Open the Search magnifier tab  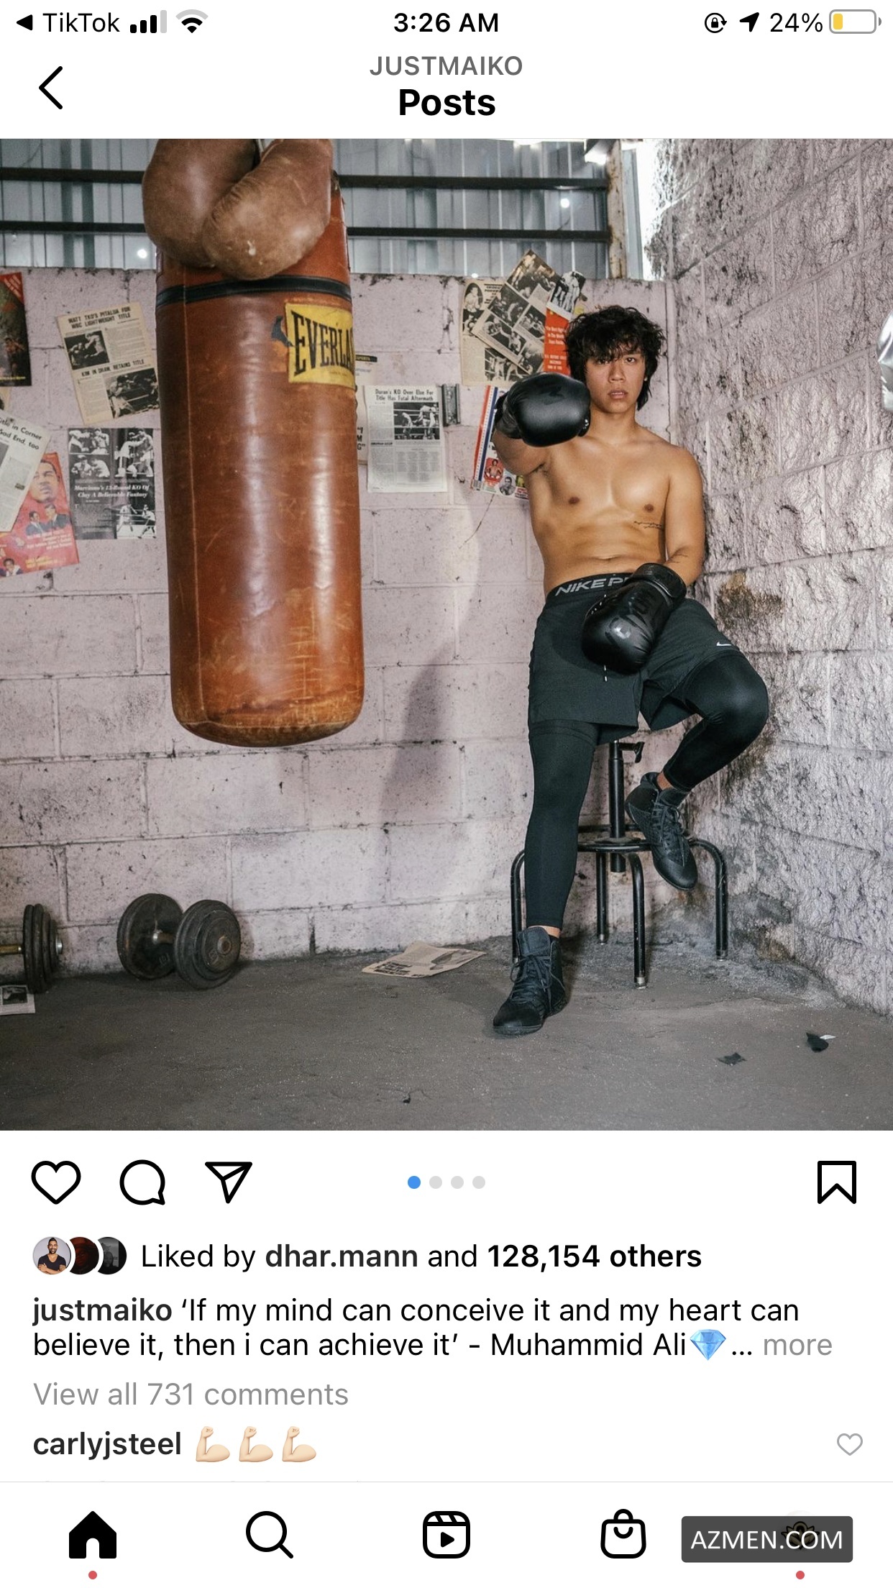point(270,1535)
